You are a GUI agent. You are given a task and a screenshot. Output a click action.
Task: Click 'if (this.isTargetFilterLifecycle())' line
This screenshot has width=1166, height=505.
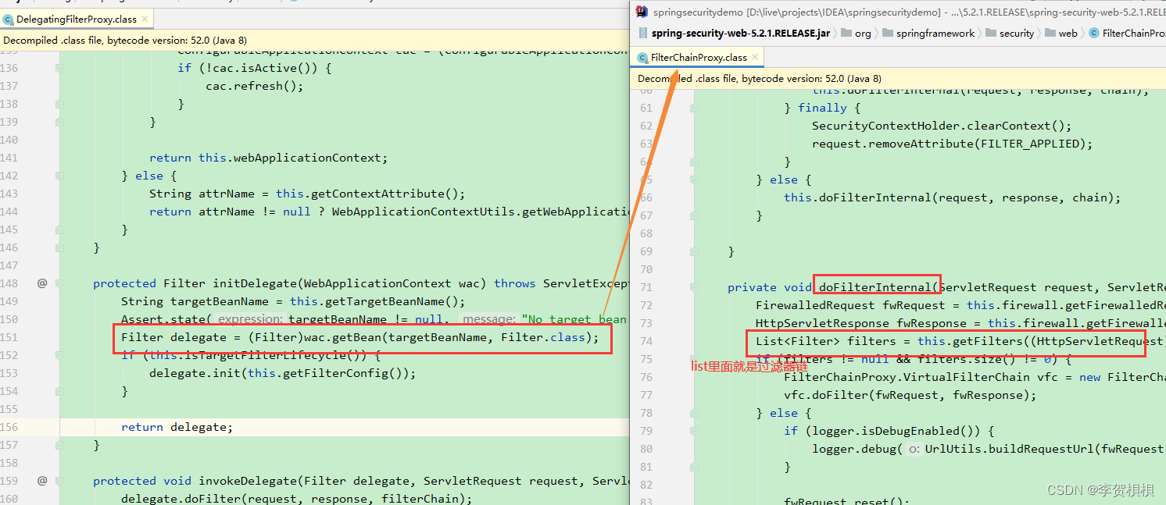click(250, 355)
